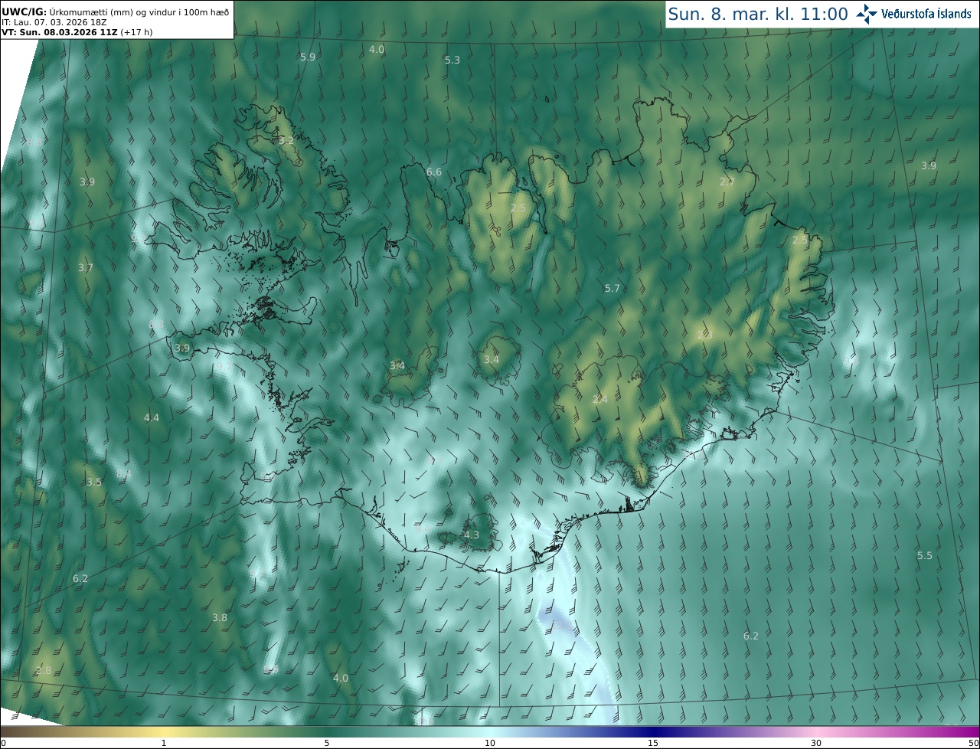Click the 1 tick on the color scale

pos(164,743)
